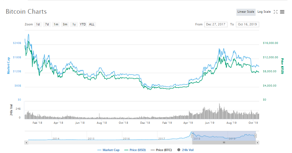Click the Feb '18 x-axis label
292x153 pixels.
37,123
